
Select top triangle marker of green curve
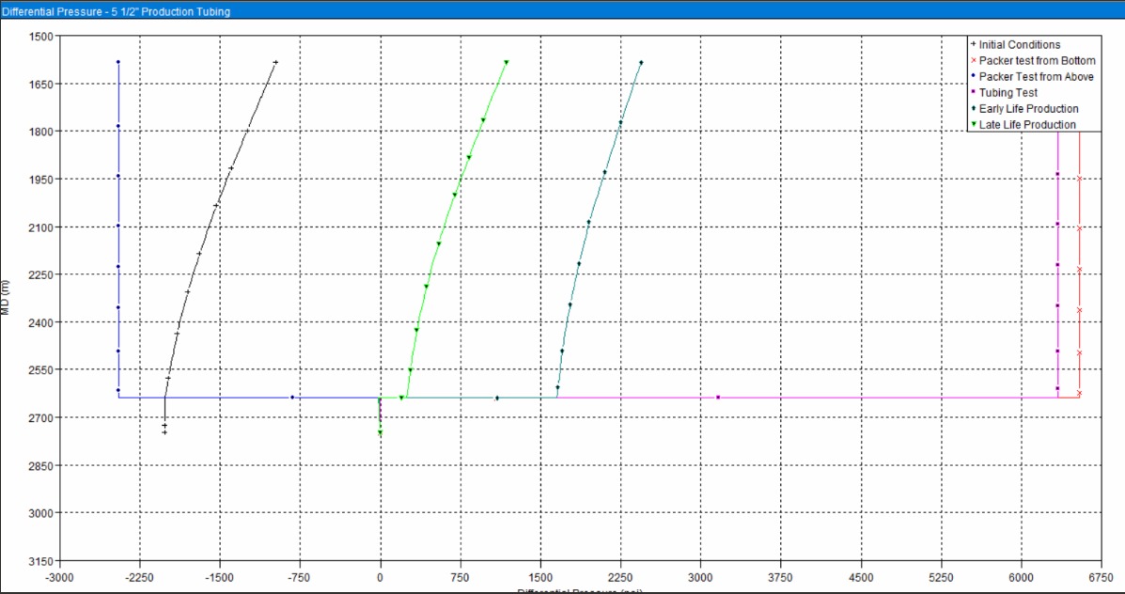[507, 63]
